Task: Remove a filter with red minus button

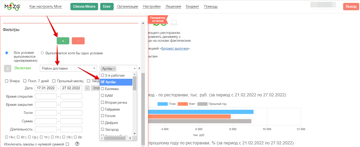Action: [78, 41]
